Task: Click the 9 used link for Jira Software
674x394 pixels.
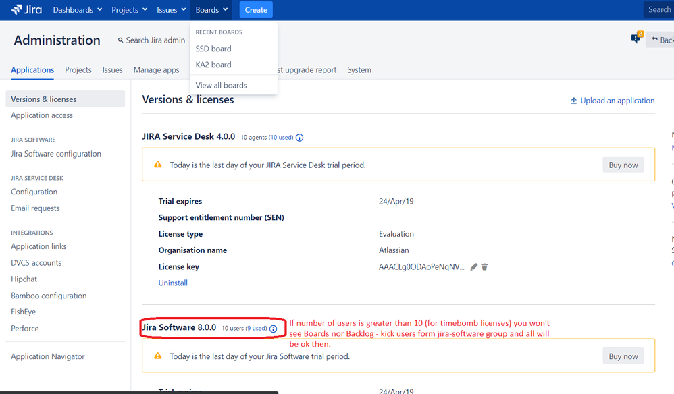Action: (x=256, y=329)
